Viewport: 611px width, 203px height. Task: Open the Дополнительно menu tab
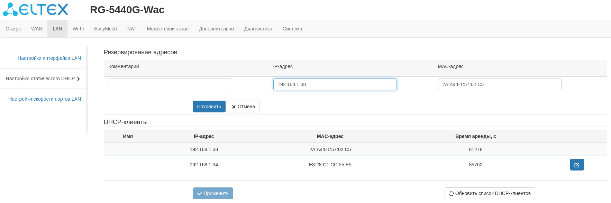tap(216, 29)
